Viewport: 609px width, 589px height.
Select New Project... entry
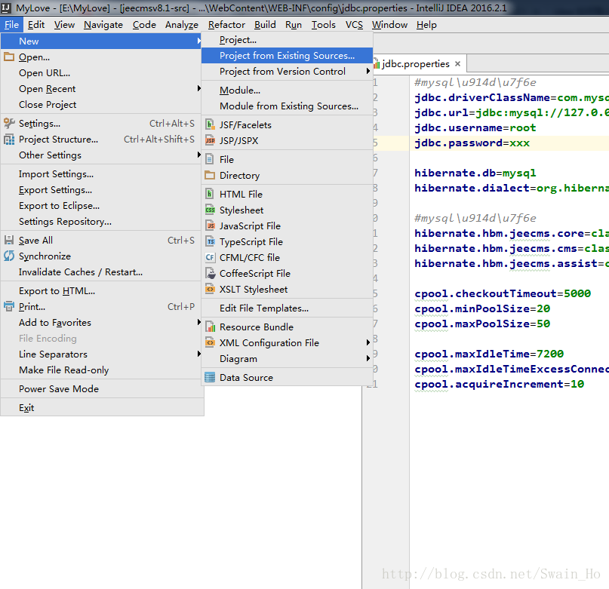click(287, 40)
